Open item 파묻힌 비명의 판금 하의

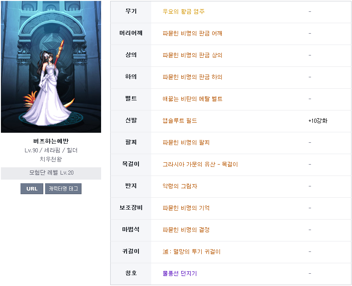tap(192, 77)
